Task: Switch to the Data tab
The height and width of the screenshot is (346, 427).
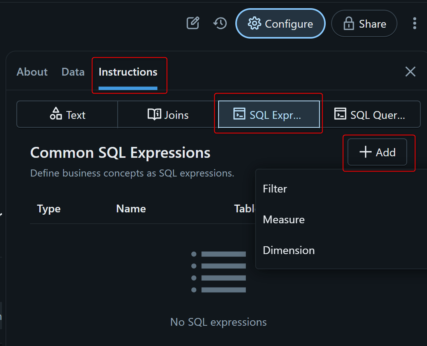Action: point(73,72)
